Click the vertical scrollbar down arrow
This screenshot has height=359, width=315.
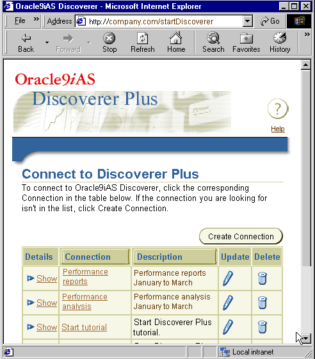click(x=306, y=338)
